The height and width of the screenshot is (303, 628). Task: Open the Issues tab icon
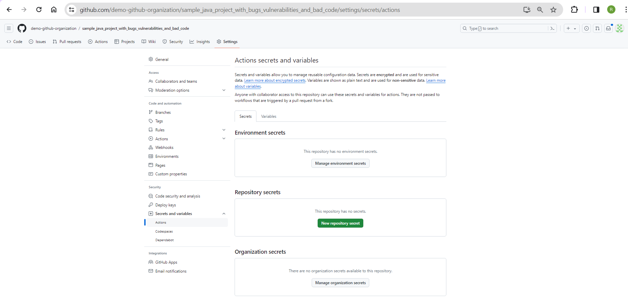tap(31, 41)
